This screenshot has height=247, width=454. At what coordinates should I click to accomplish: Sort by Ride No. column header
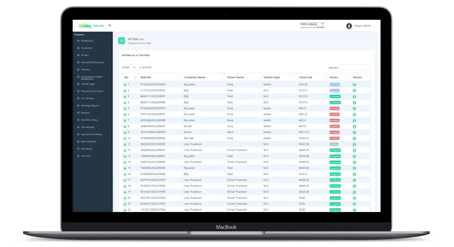pos(160,77)
